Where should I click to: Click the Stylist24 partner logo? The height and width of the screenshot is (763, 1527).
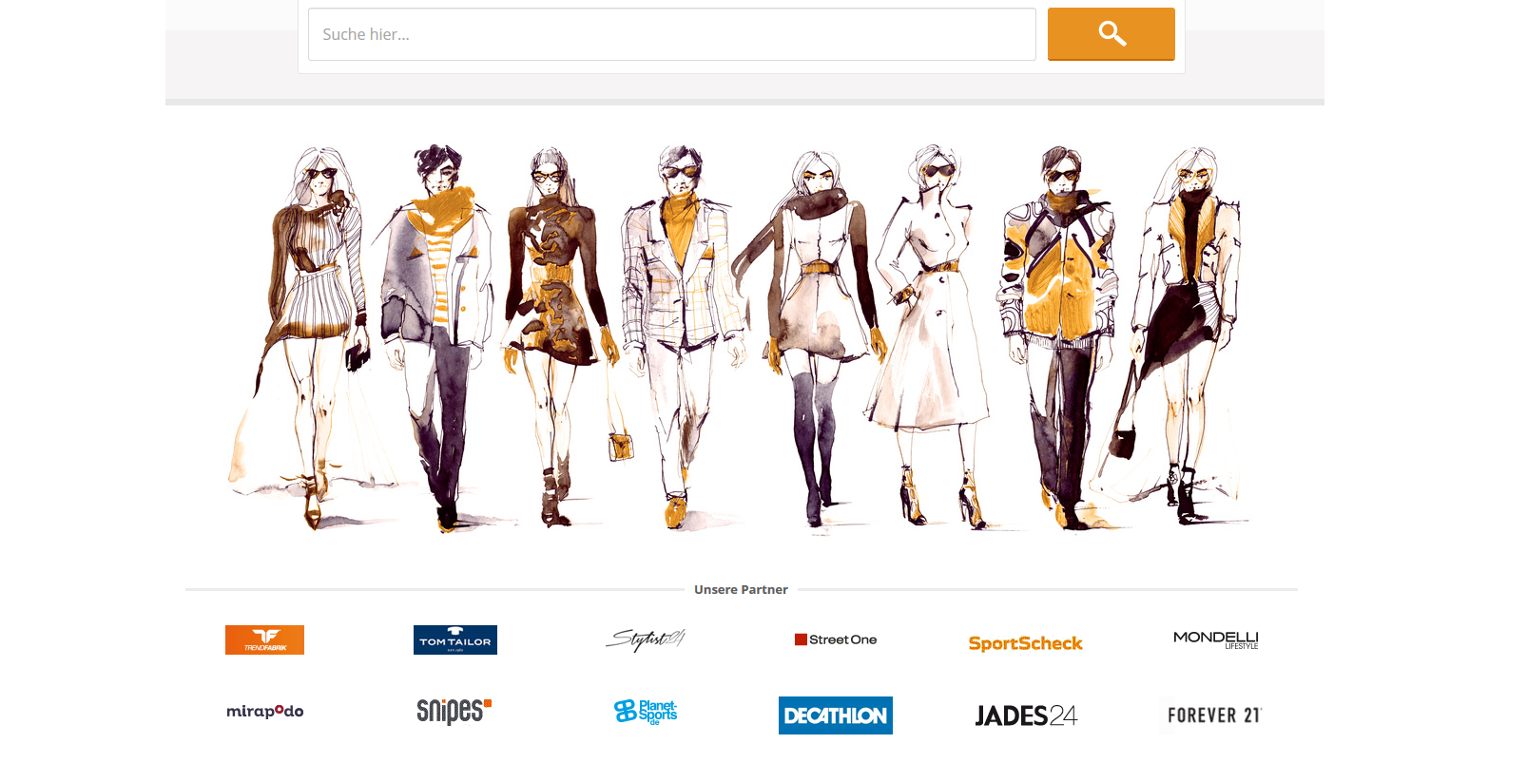coord(646,639)
